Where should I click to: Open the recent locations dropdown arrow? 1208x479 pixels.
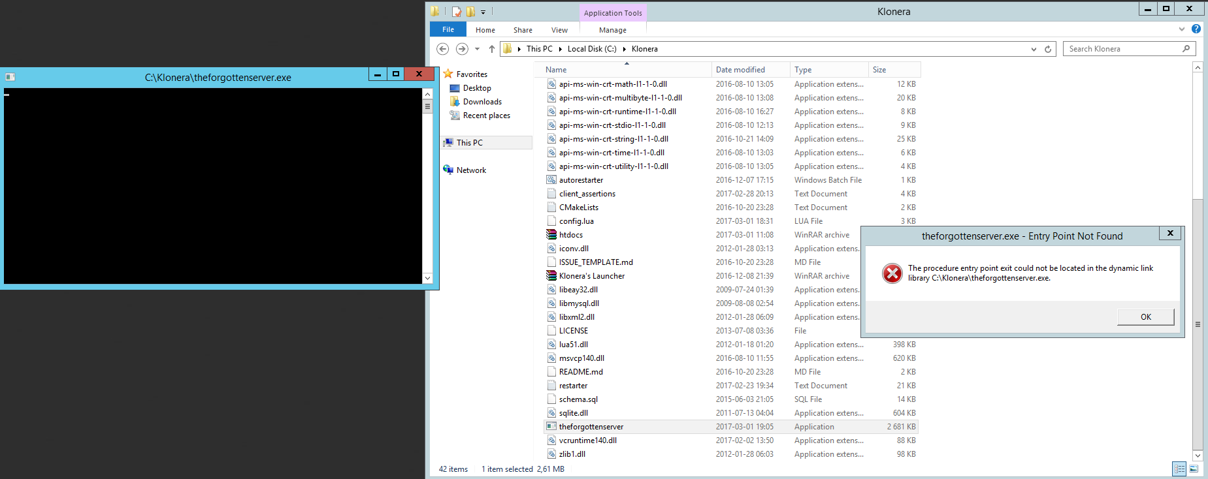(x=477, y=49)
